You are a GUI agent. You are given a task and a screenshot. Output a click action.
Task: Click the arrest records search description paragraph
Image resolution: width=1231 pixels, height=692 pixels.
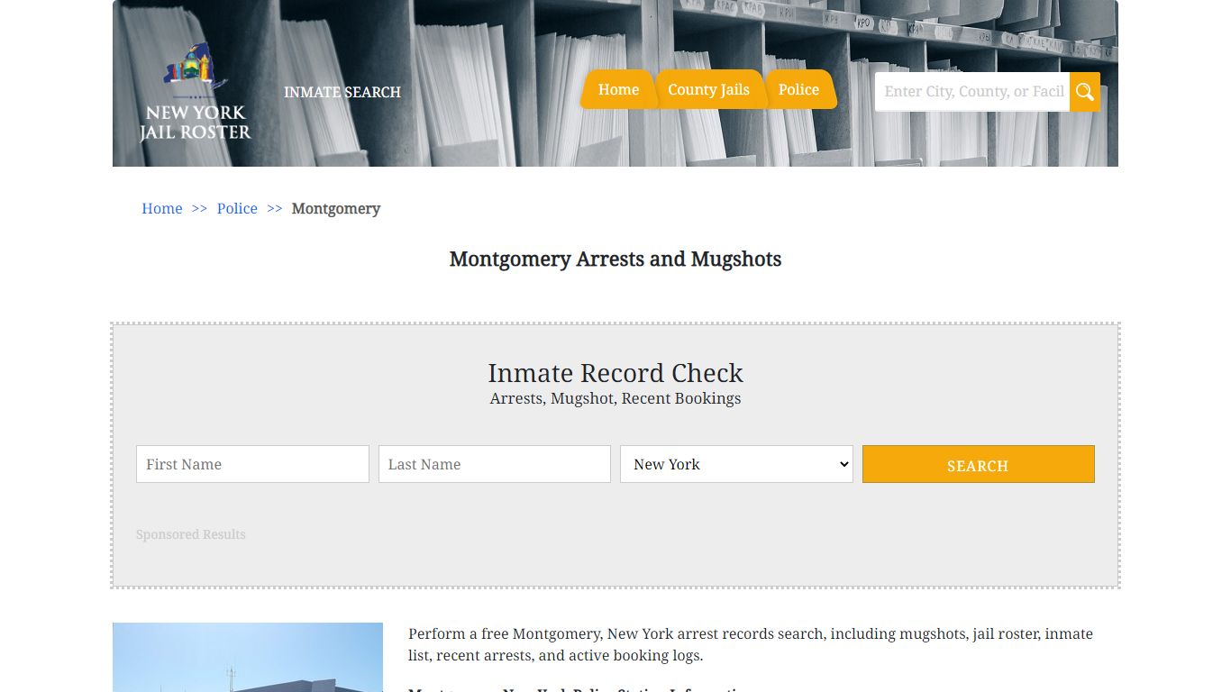click(751, 644)
